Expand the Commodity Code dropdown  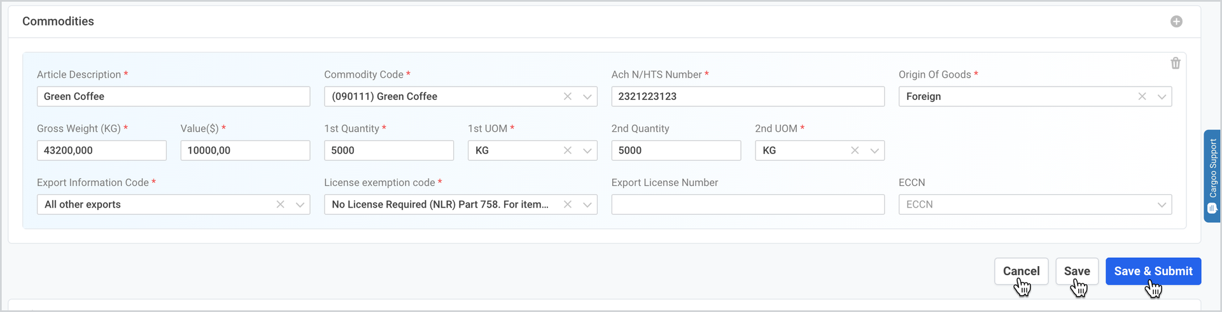(x=587, y=97)
